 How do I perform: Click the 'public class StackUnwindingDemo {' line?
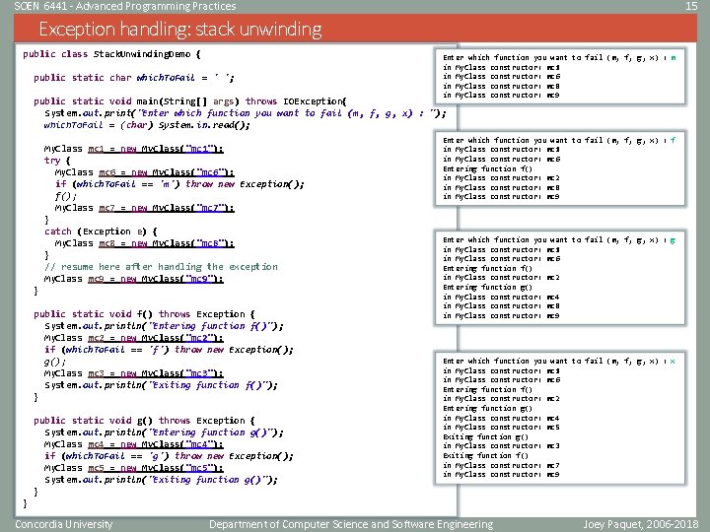[111, 54]
